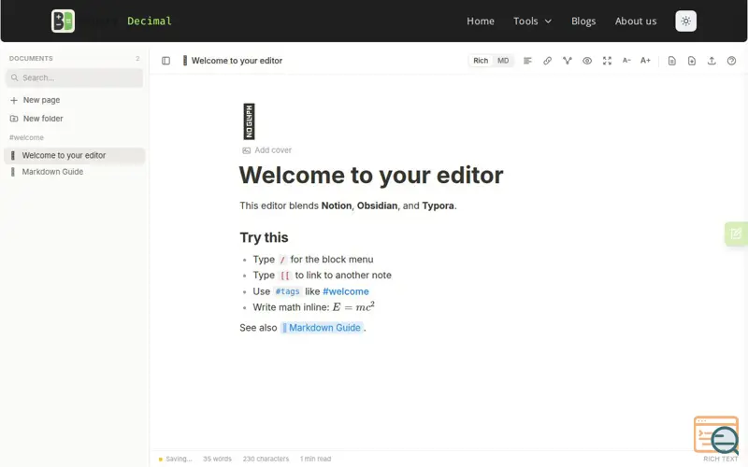
Task: Click the floating search widget icon
Action: pos(717,434)
